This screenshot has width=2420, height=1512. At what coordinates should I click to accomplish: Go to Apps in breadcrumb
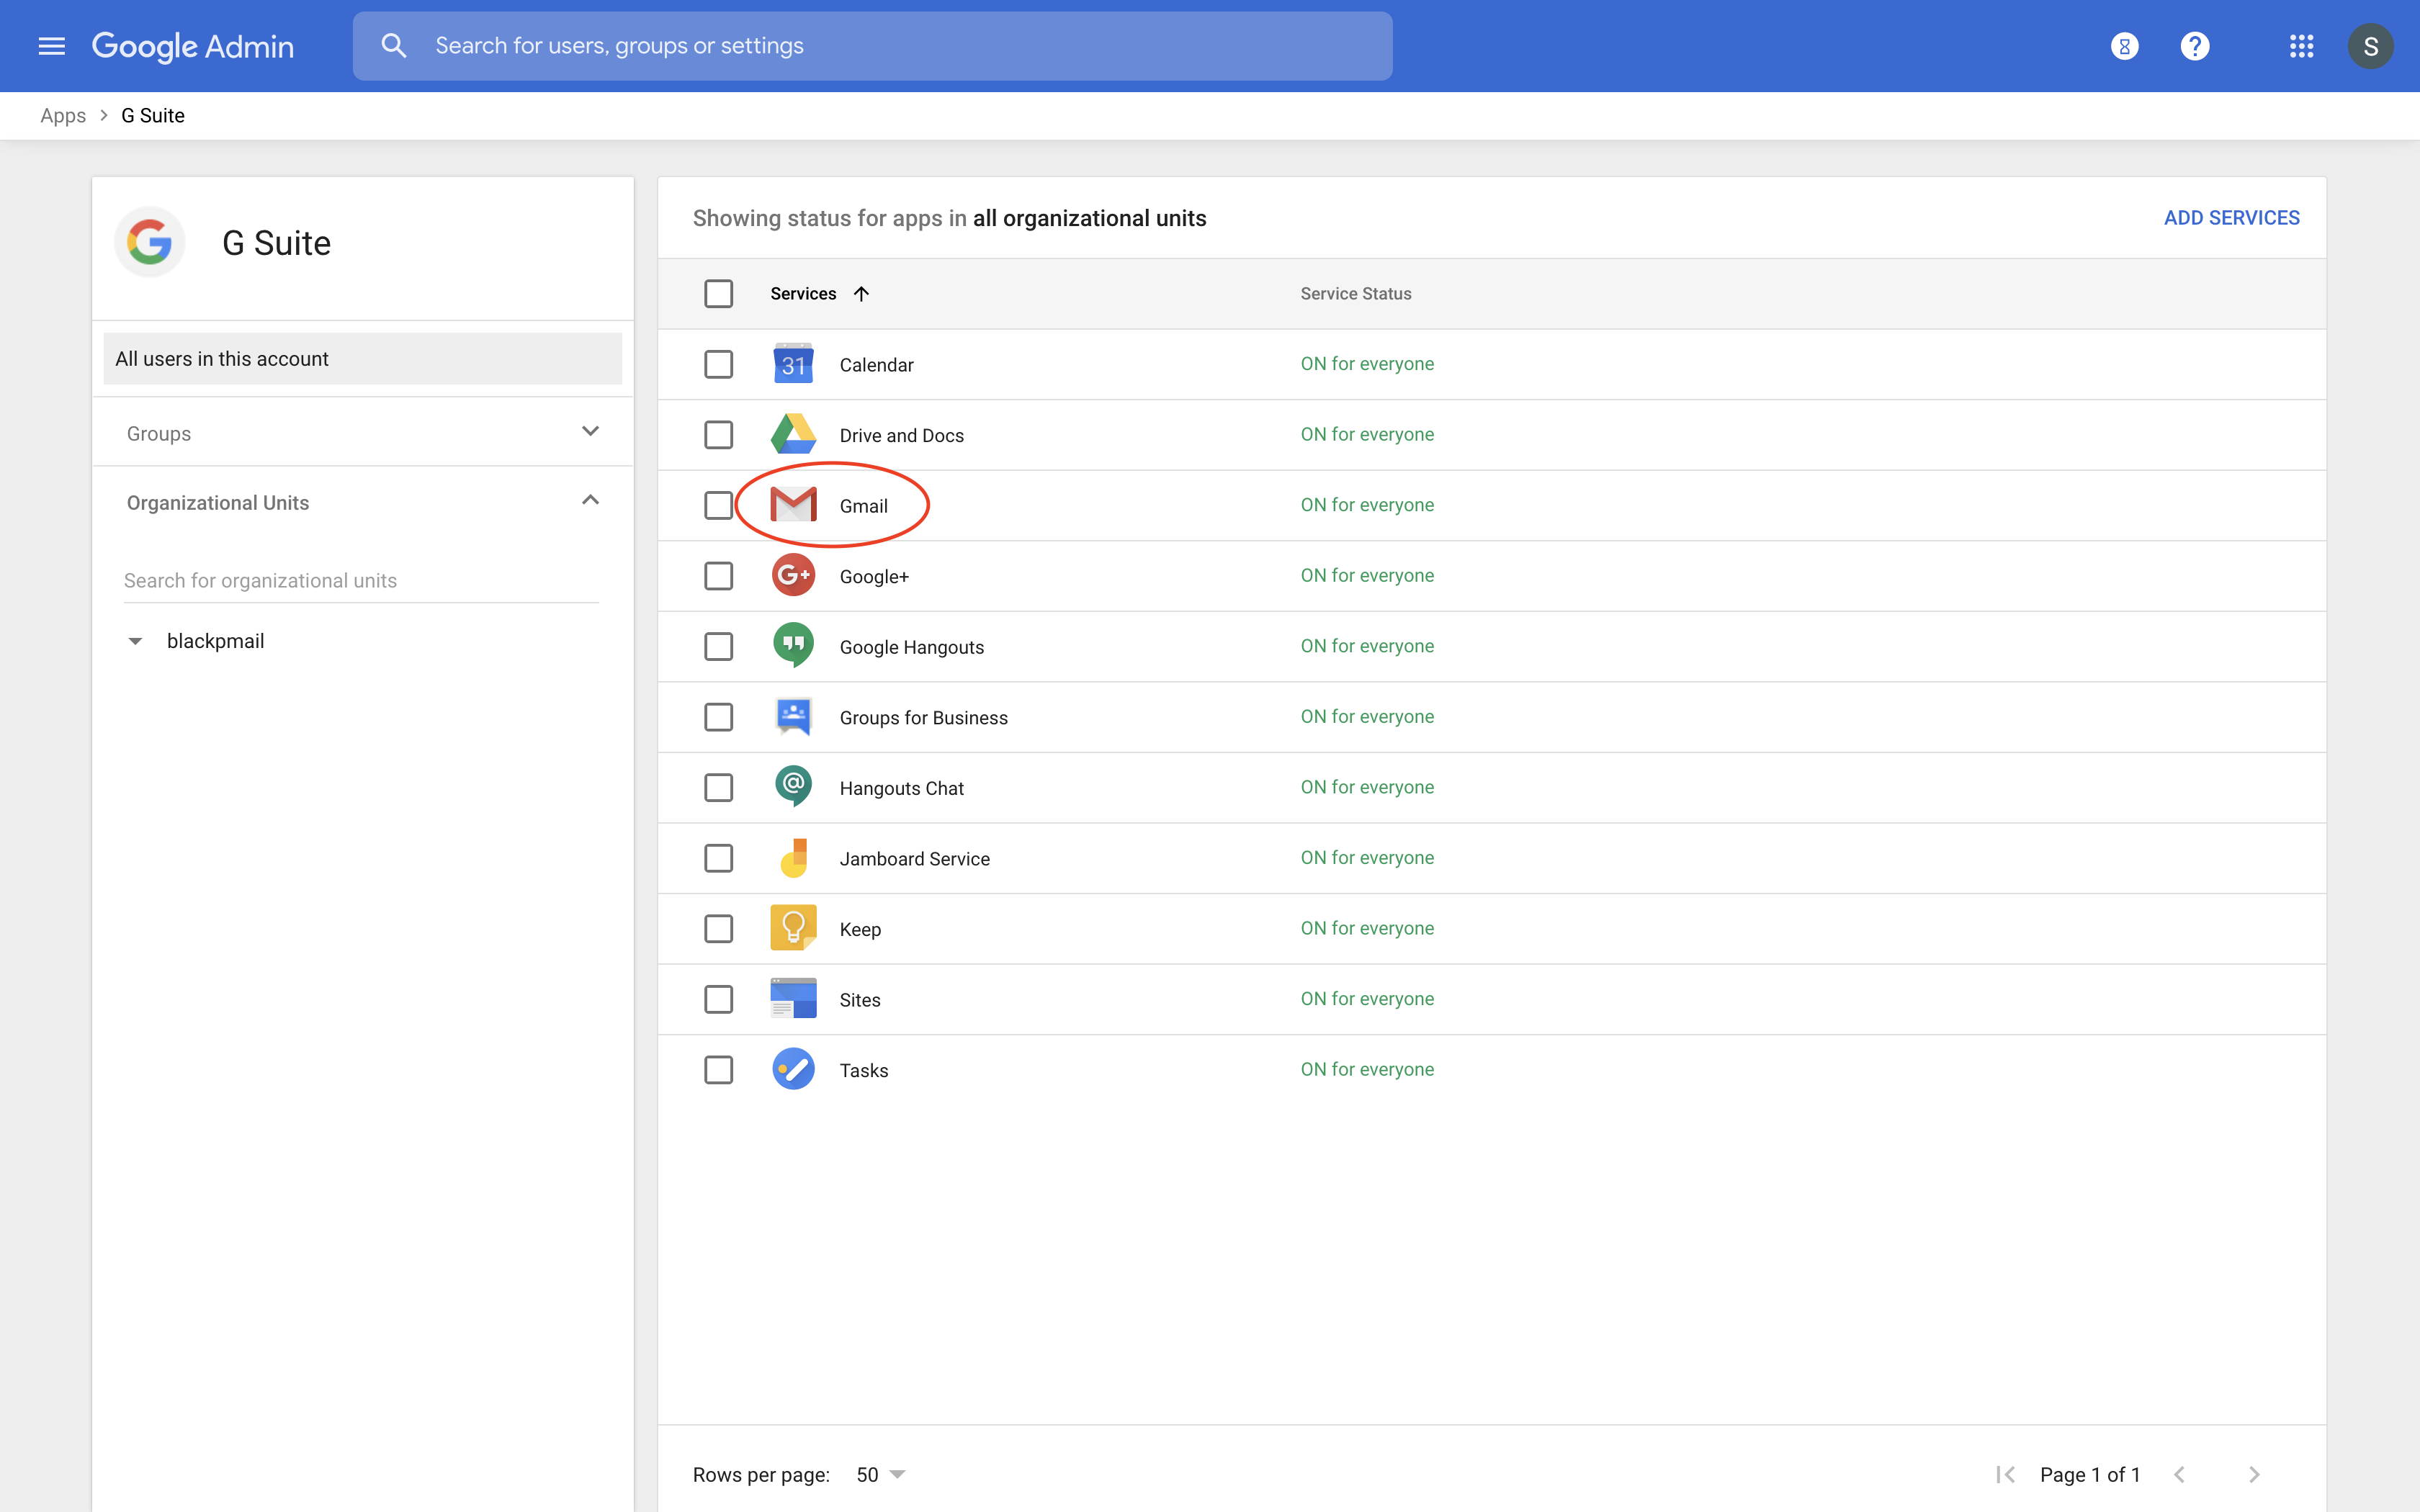[63, 116]
